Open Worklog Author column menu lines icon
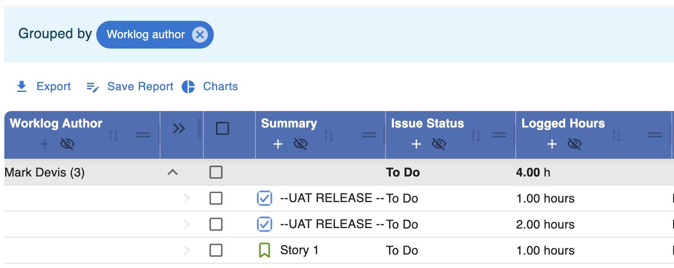674x268 pixels. (x=144, y=135)
